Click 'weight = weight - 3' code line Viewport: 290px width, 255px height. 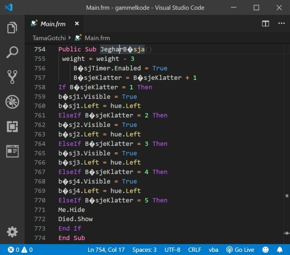(x=98, y=59)
